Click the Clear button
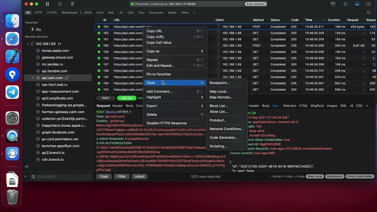The width and height of the screenshot is (377, 212). [x=104, y=176]
